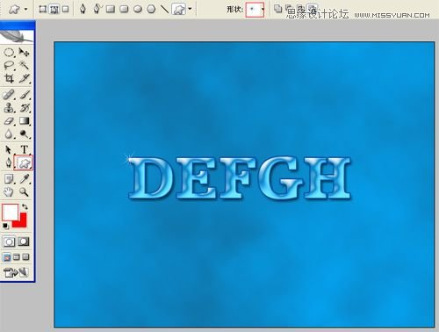This screenshot has height=332, width=439.
Task: Select the Pen tool in the toolbox
Action: [9, 162]
